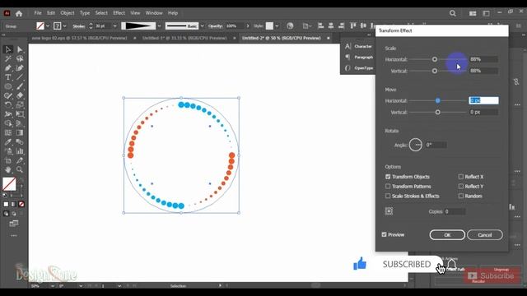Select the Curvature tool
The height and width of the screenshot is (296, 527).
point(20,68)
